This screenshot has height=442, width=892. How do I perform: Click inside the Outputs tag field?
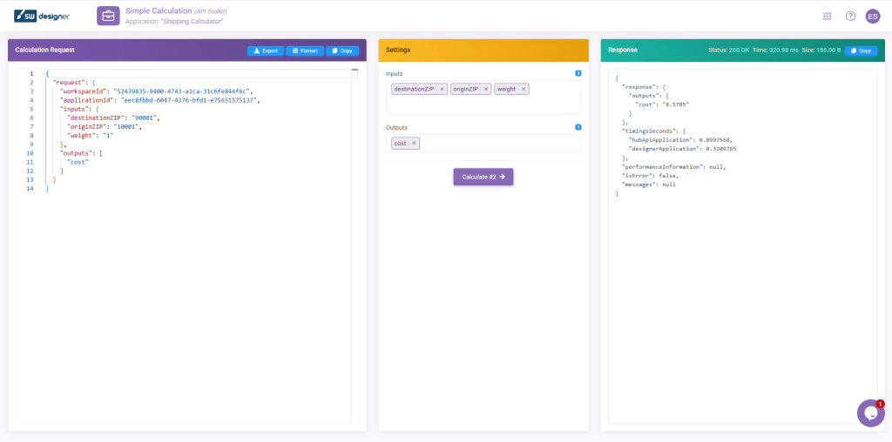coord(483,144)
